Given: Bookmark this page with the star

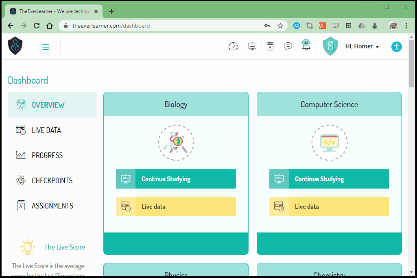Looking at the screenshot, I should pyautogui.click(x=280, y=26).
